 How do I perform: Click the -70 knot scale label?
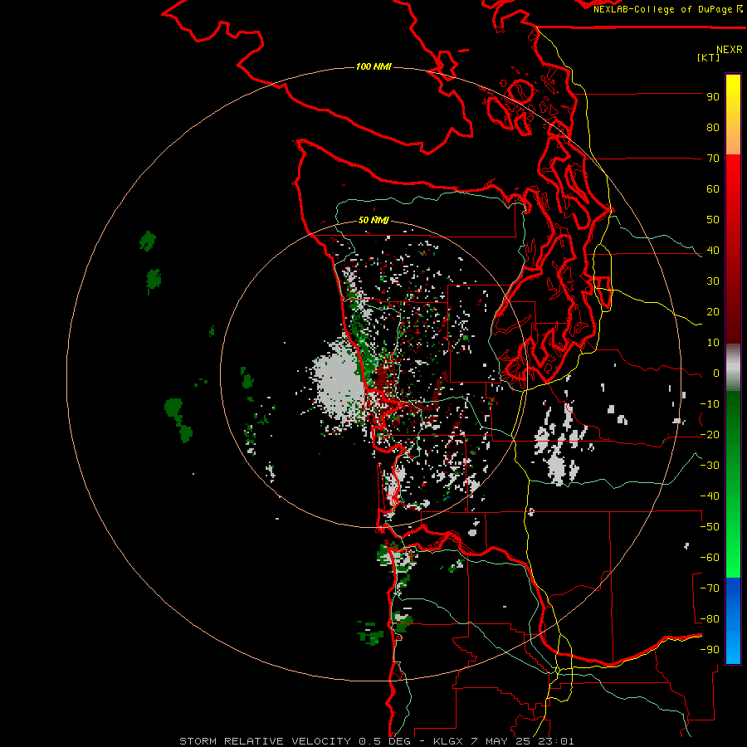coord(710,588)
